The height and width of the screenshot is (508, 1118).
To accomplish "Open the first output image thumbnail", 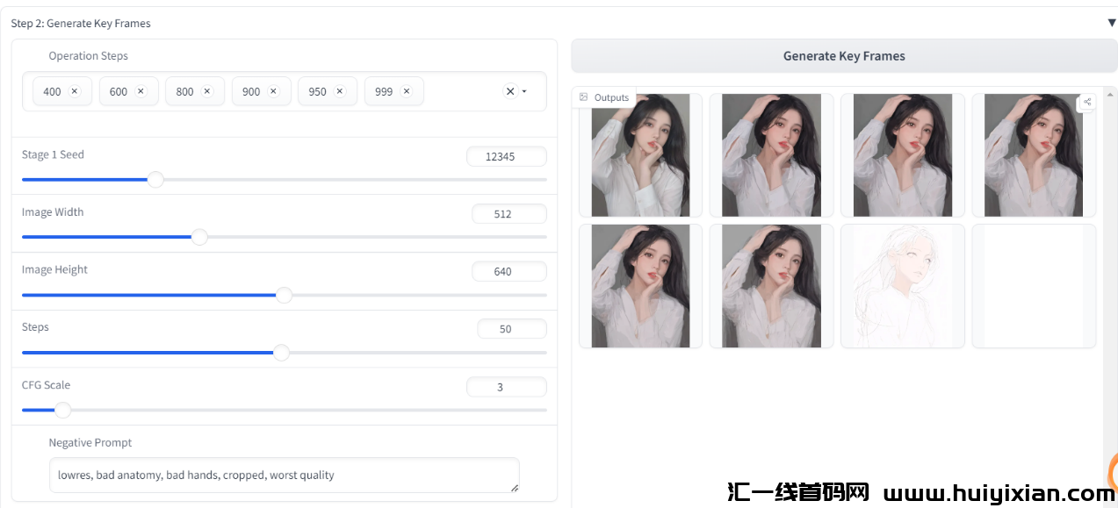I will pos(640,155).
